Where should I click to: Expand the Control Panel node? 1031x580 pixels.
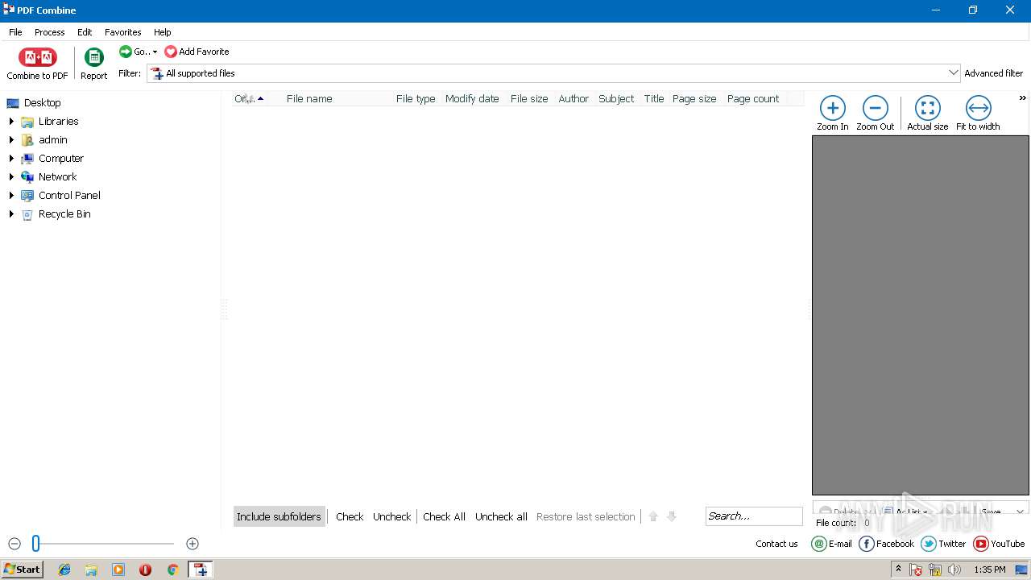tap(11, 196)
